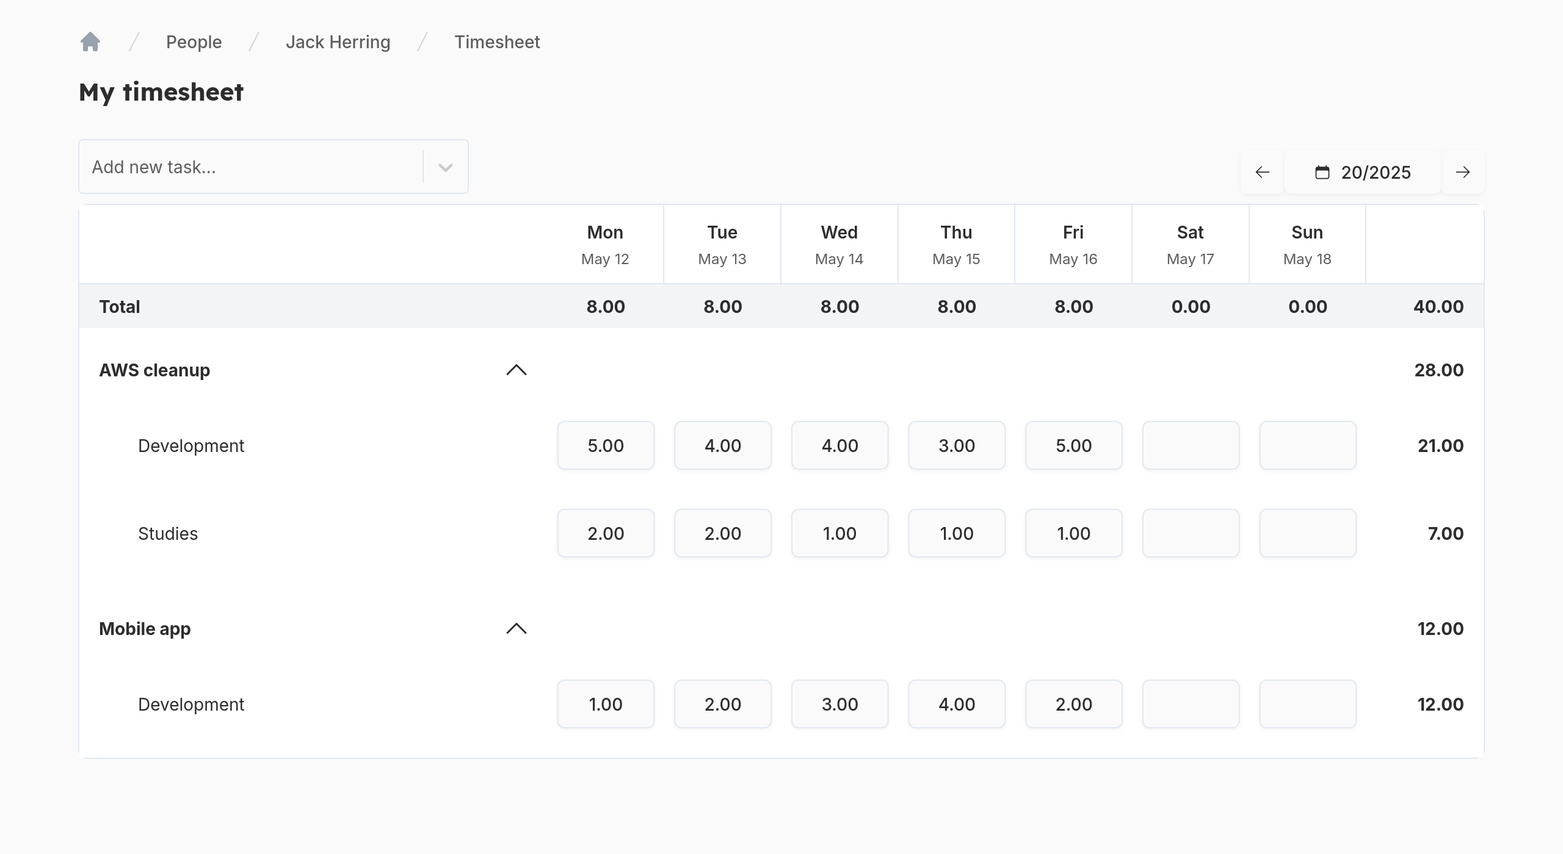Open the Add new task dropdown arrow

pos(445,167)
